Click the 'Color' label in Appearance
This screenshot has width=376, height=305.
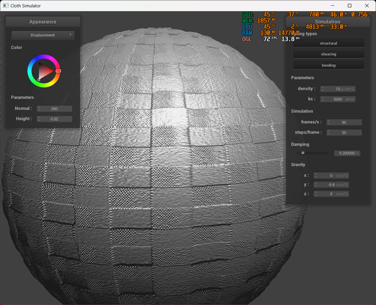point(16,47)
